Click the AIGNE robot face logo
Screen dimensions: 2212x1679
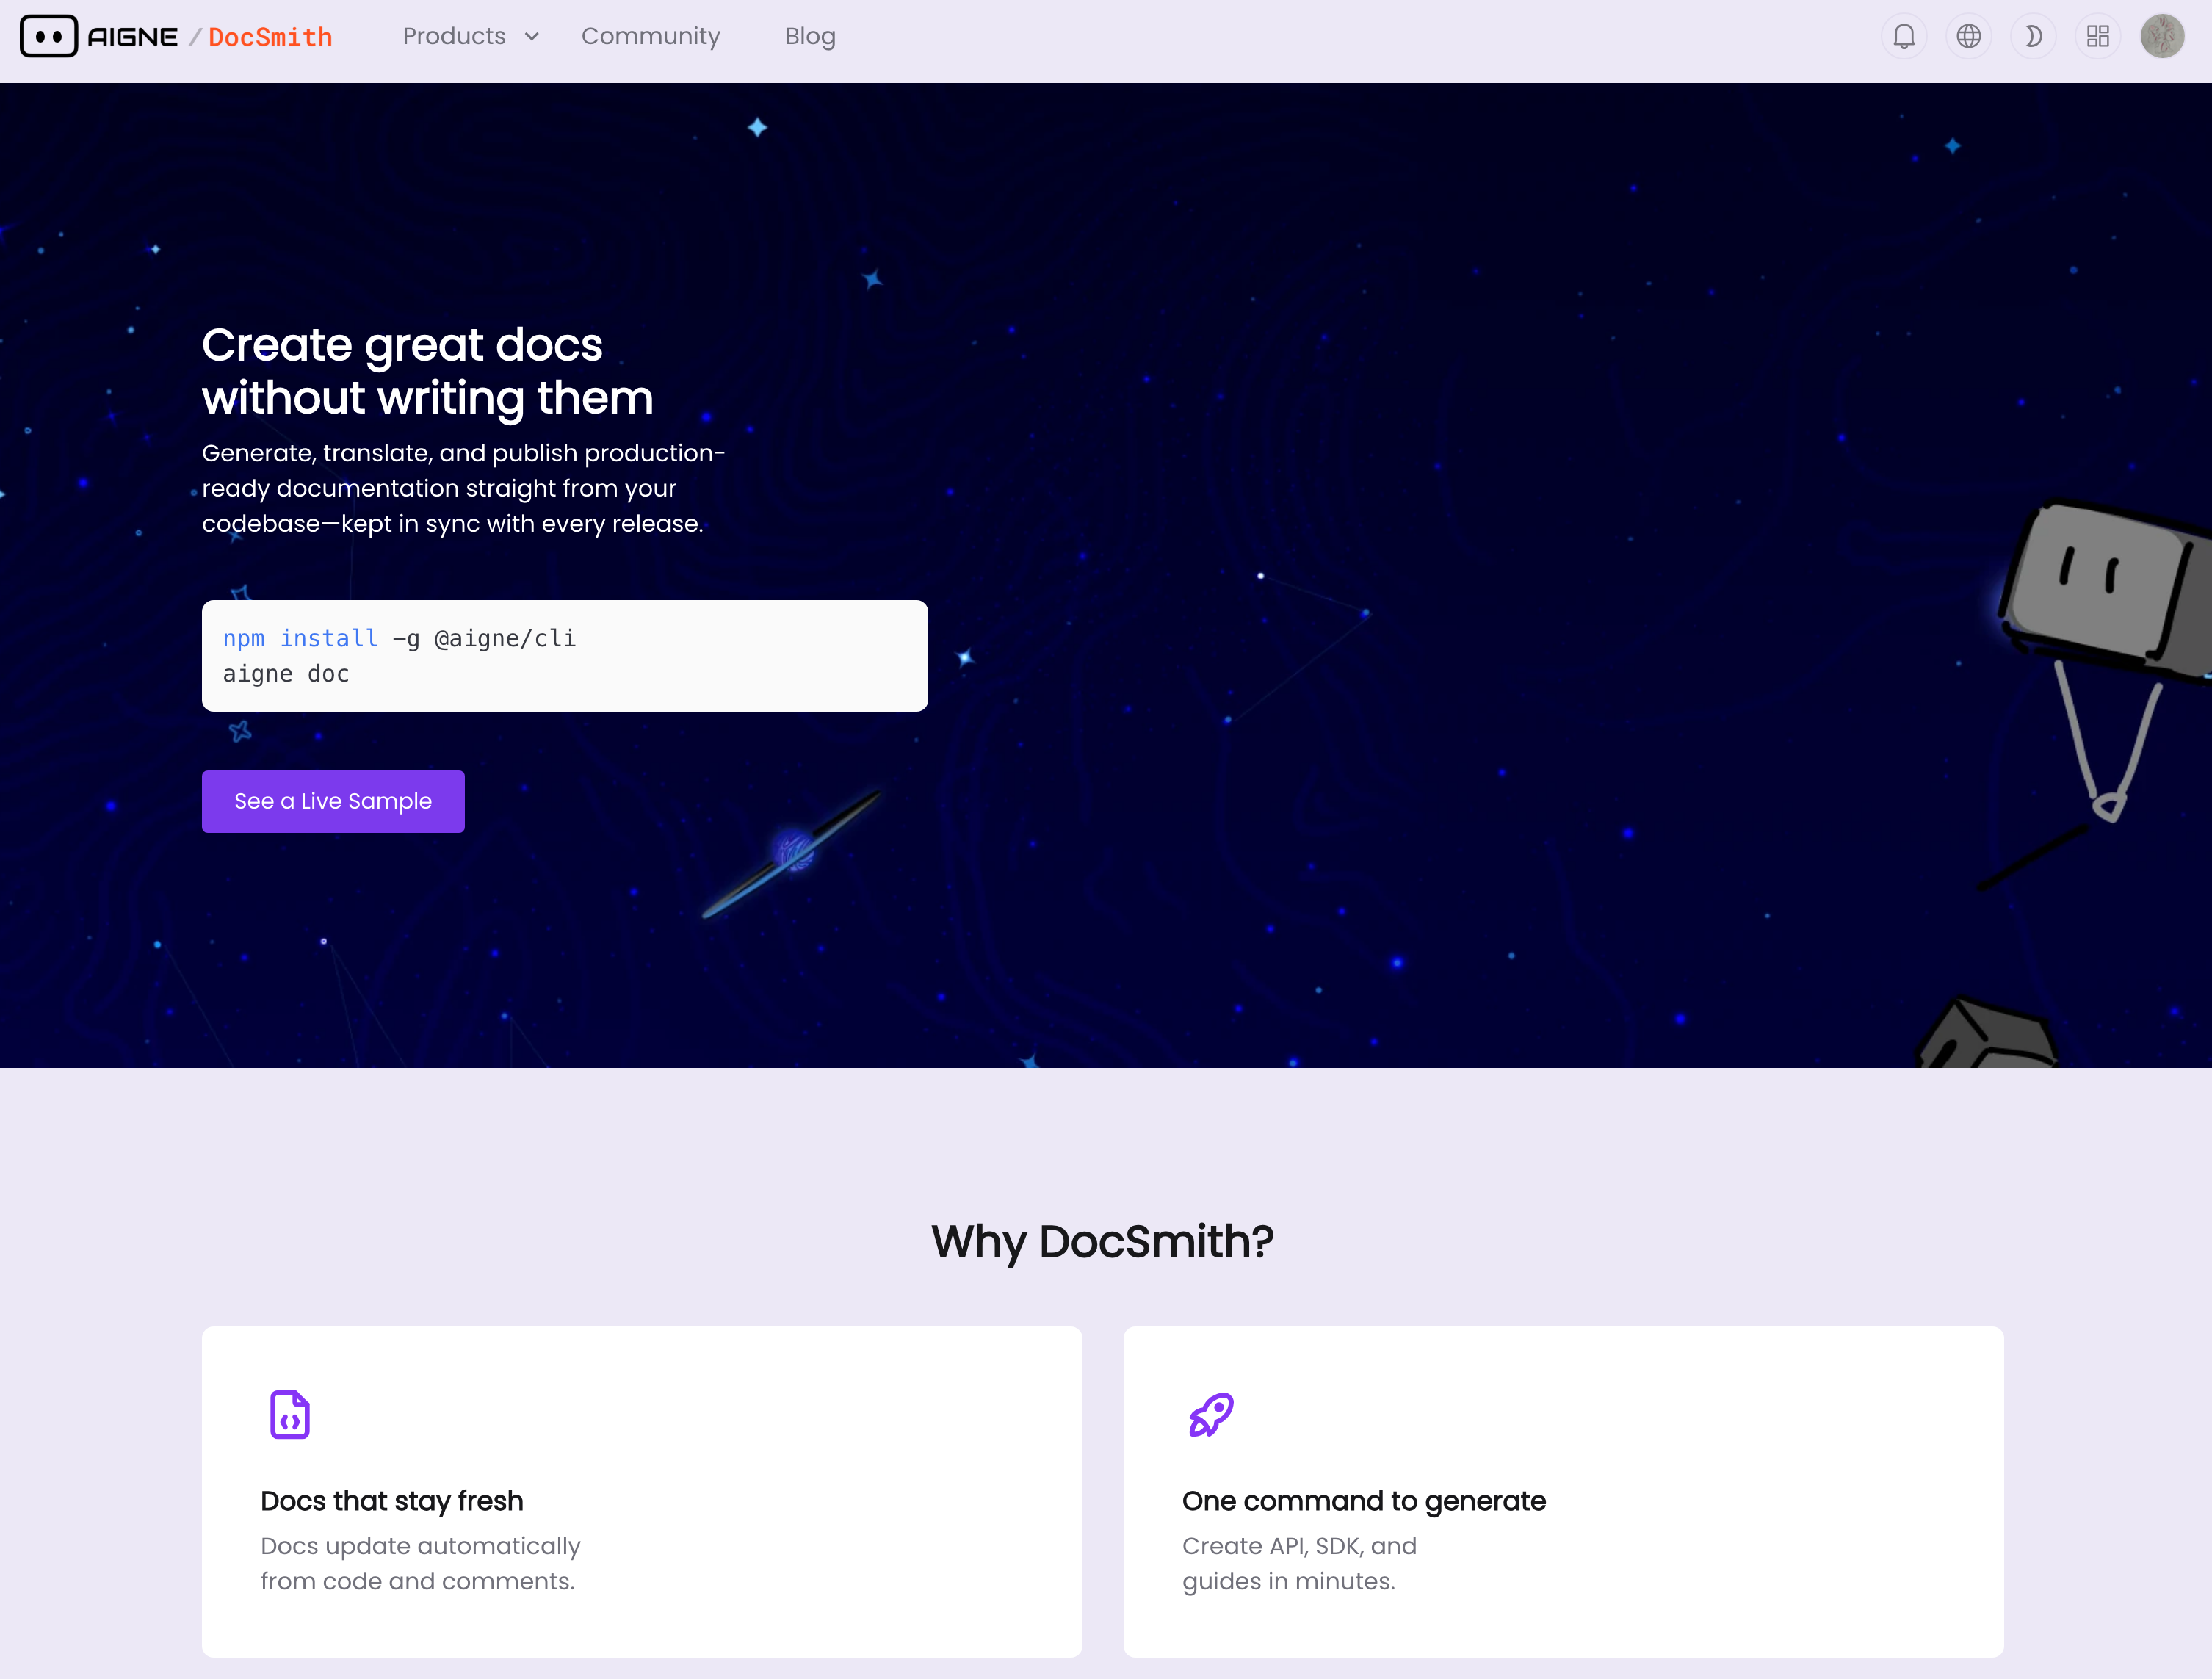point(48,37)
